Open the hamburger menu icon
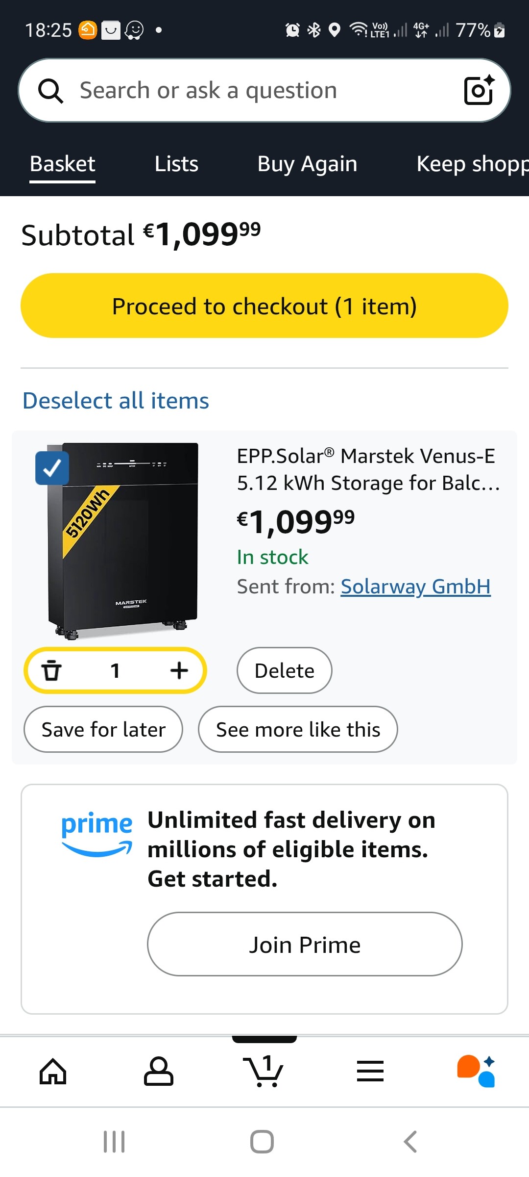529x1177 pixels. coord(370,1071)
